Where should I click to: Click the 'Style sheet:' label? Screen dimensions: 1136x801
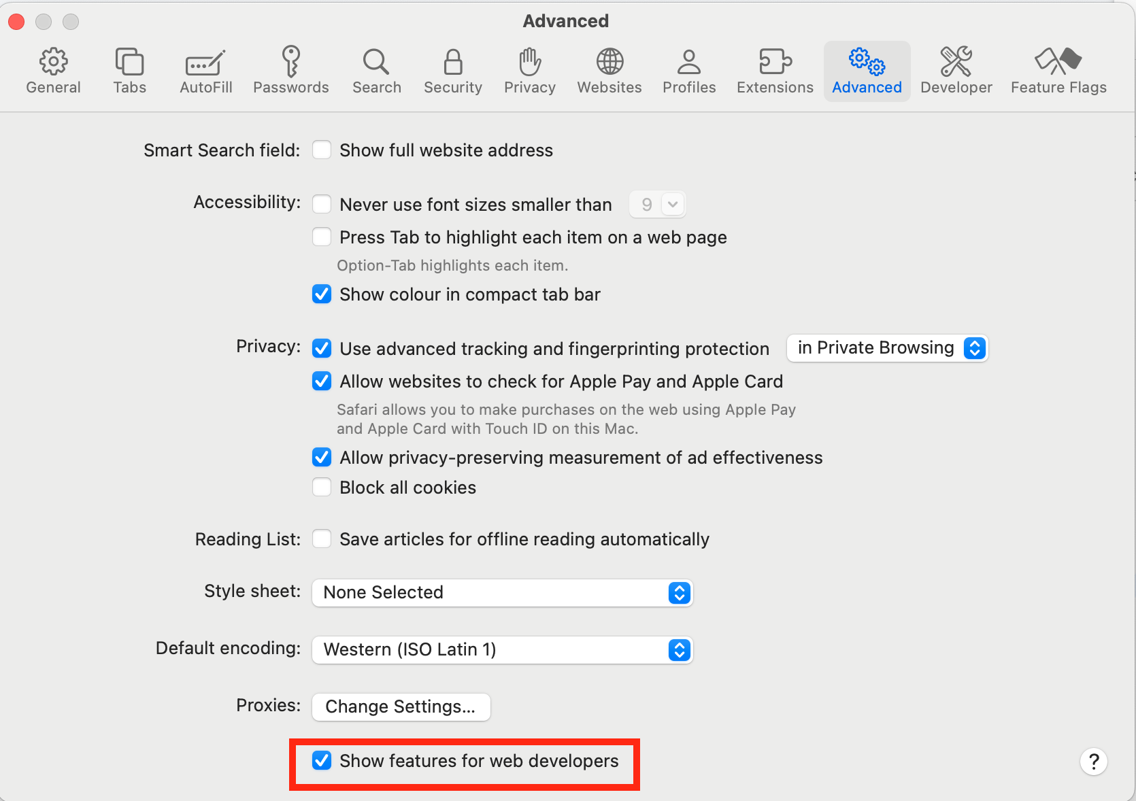point(252,591)
